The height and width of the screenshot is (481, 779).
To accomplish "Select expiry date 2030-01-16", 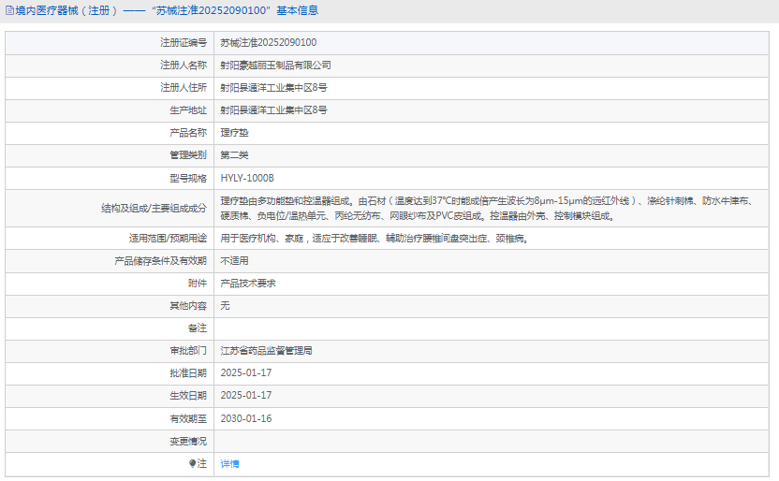I will (x=246, y=418).
